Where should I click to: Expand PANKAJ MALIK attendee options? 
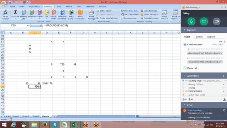coord(223,91)
